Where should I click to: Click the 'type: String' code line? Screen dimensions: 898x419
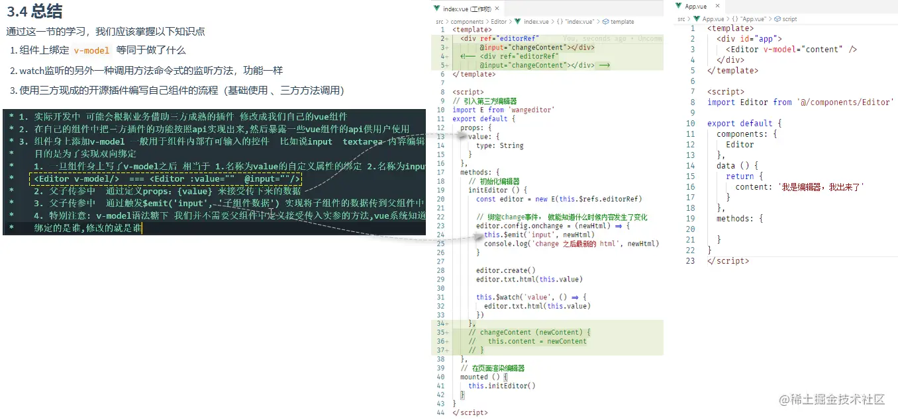pyautogui.click(x=500, y=145)
